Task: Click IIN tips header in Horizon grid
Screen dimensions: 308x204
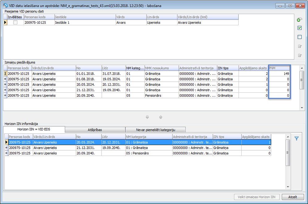Action: tap(227, 137)
